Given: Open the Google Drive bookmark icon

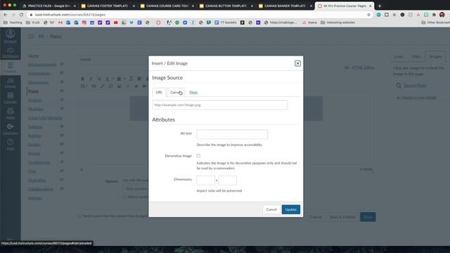Looking at the screenshot, I should tap(124, 22).
